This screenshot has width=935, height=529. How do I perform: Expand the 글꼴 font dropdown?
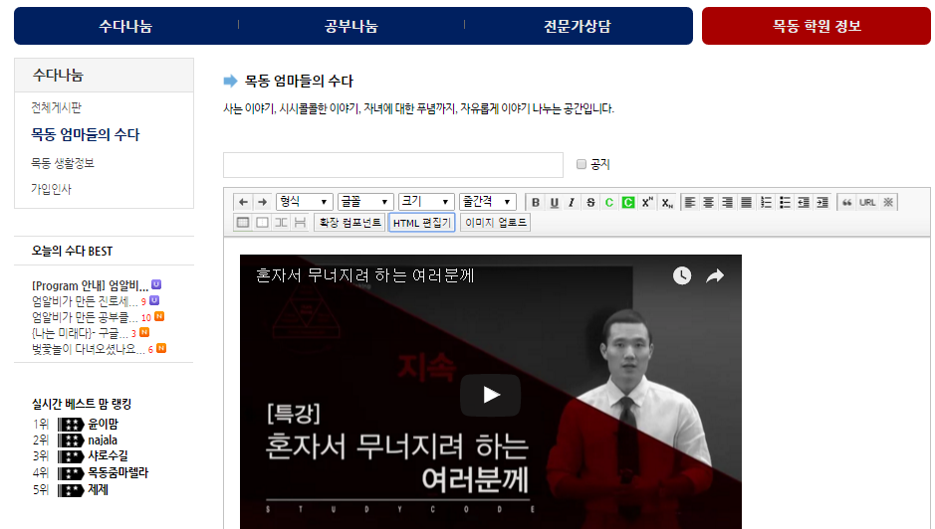[x=364, y=202]
